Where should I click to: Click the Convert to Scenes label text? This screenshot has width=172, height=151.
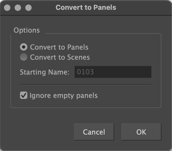tap(60, 57)
